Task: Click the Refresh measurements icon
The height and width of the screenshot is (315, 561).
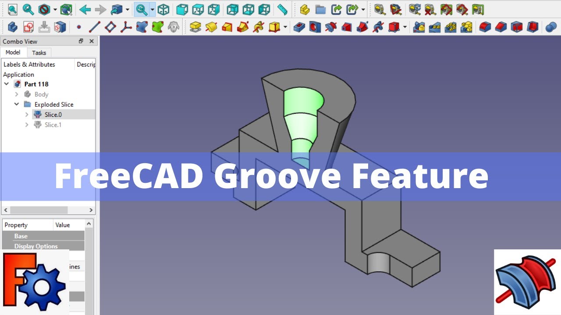Action: 415,9
